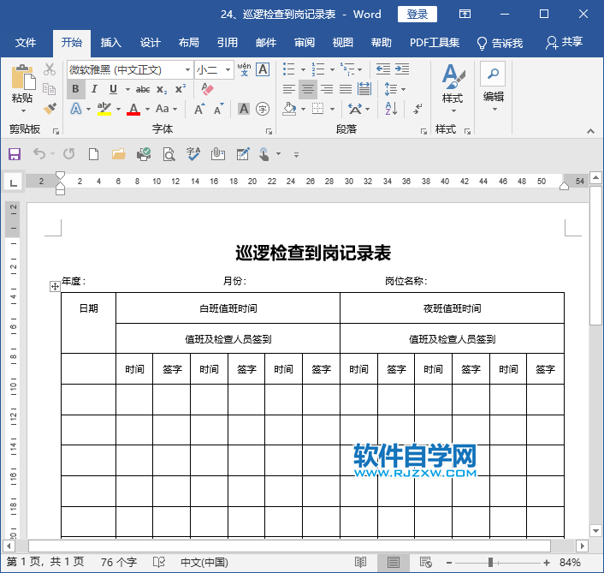The width and height of the screenshot is (604, 573).
Task: Open line spacing dropdown
Action: 403,89
